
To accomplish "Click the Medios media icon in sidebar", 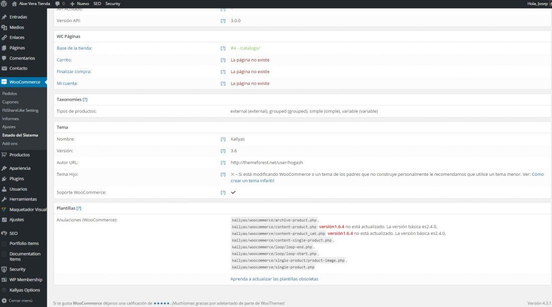I will [4, 27].
